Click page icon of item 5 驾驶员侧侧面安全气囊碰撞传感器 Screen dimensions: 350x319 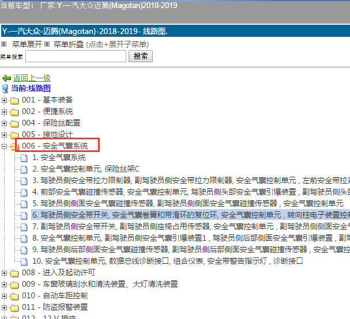(x=24, y=204)
